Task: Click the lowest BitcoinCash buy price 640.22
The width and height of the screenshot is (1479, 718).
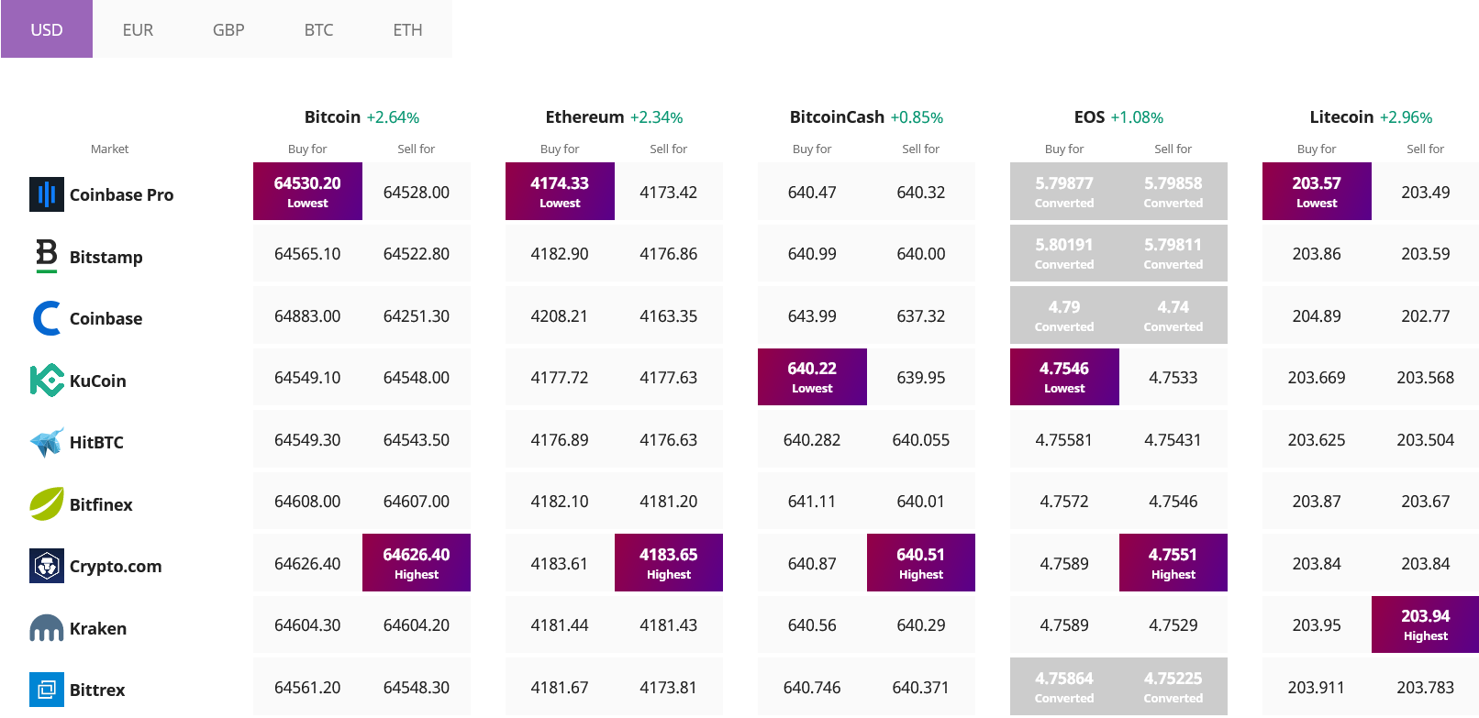Action: 812,377
